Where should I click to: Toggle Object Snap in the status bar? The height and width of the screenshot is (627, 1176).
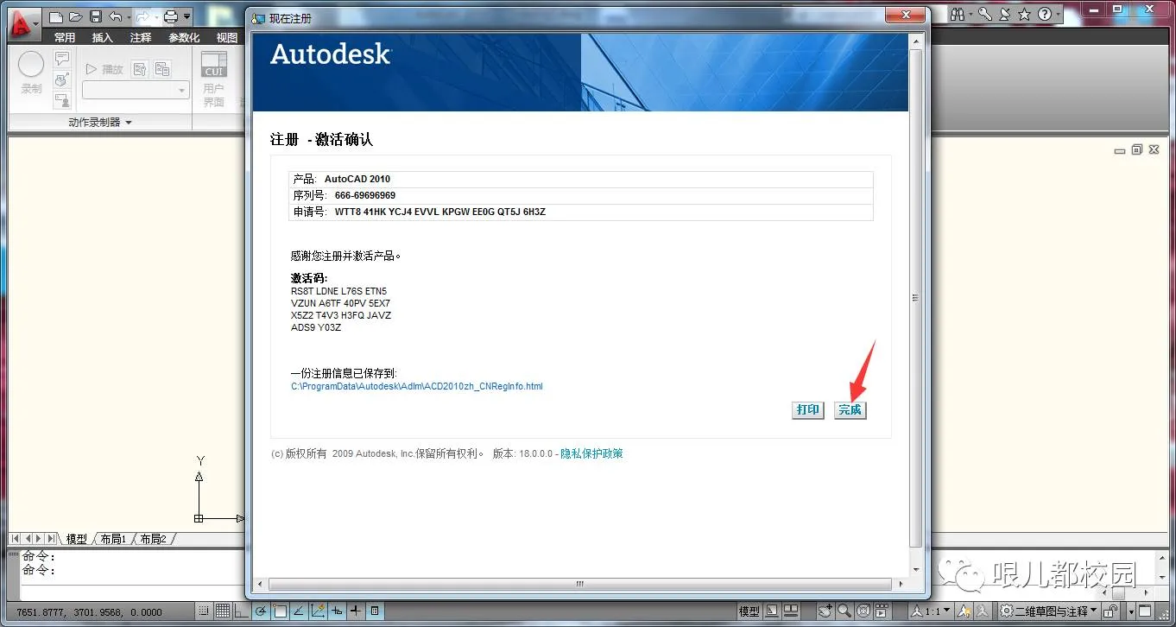click(280, 611)
